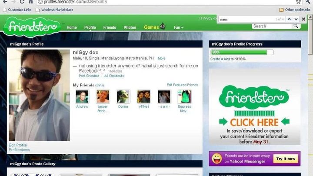Open the Photos nav item
Image resolution: width=313 pixels, height=176 pixels.
click(x=130, y=27)
